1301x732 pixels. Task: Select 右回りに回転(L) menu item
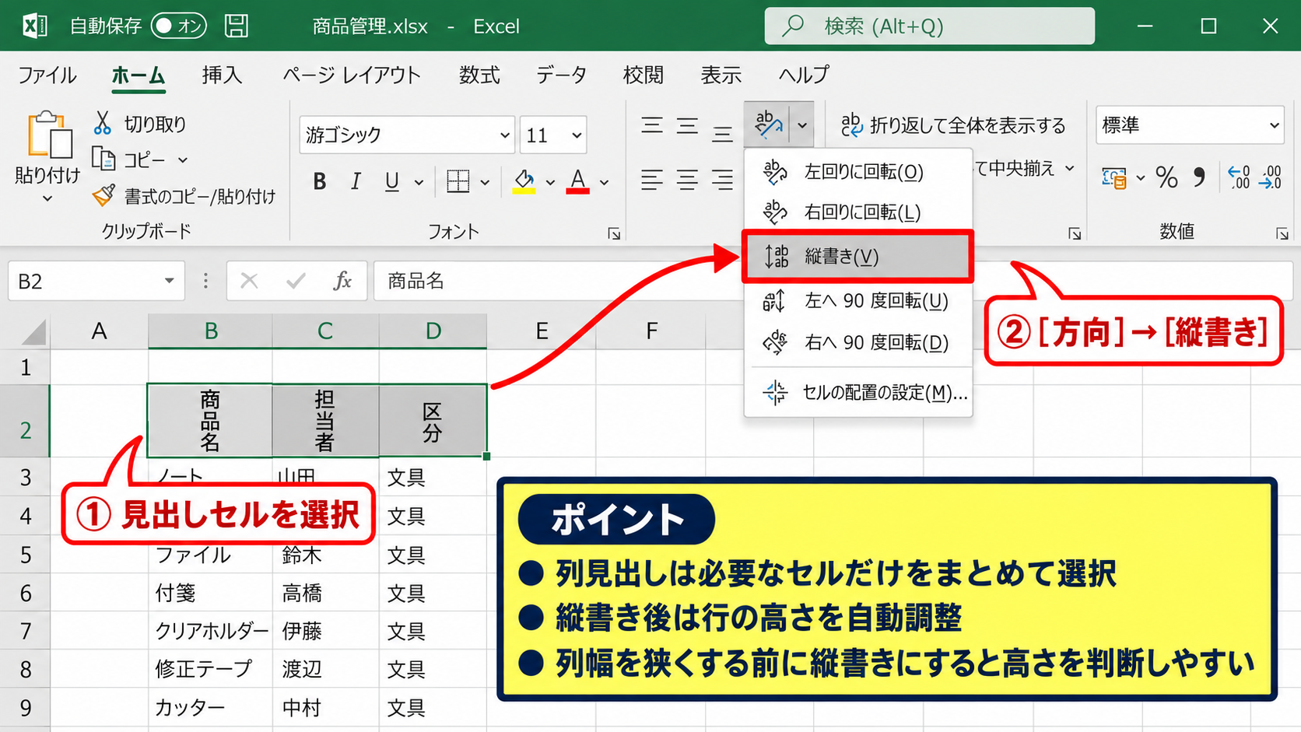858,212
